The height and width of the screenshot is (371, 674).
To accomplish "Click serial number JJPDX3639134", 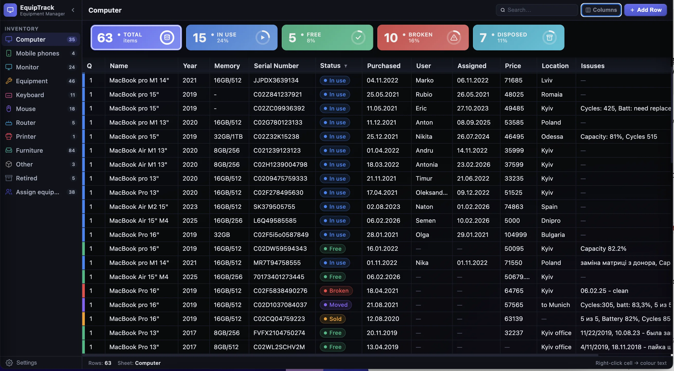I will [x=276, y=80].
